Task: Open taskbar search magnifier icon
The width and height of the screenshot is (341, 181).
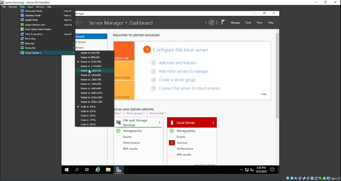Action: pos(77,170)
